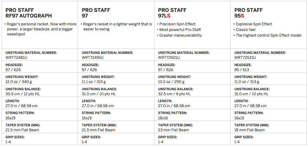The width and height of the screenshot is (308, 147).
Task: Click the 16x15 string pattern value
Action: point(239,118)
